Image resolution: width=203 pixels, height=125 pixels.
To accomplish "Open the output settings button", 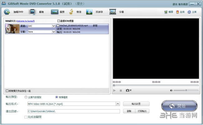I will click(136, 104).
